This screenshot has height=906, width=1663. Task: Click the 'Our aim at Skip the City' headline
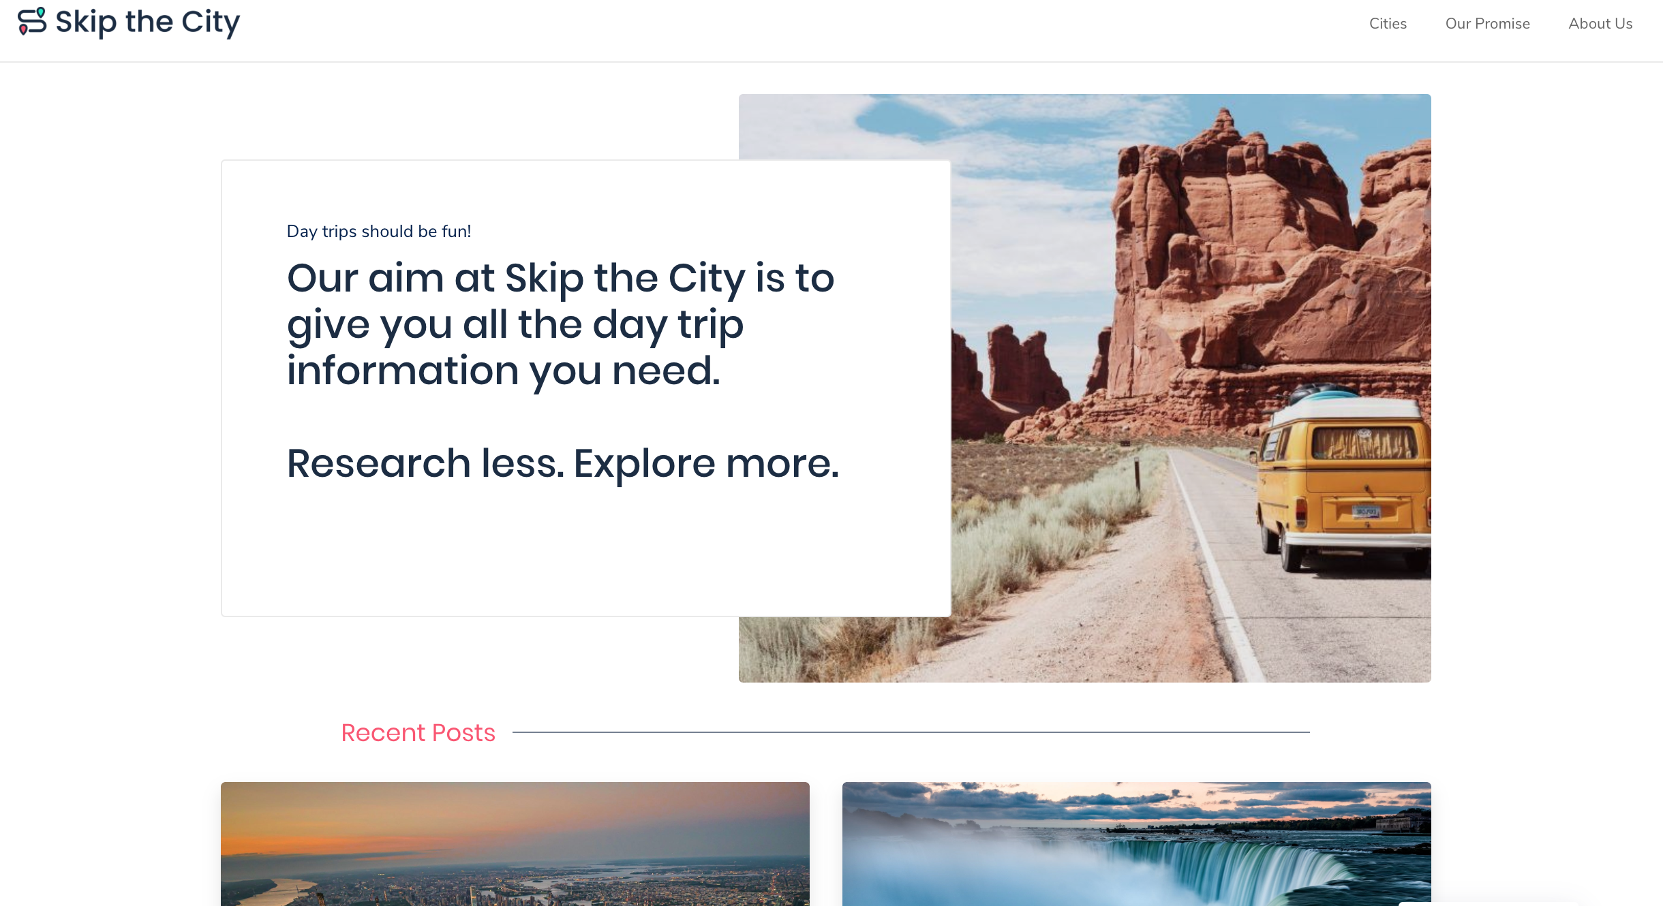pos(560,324)
